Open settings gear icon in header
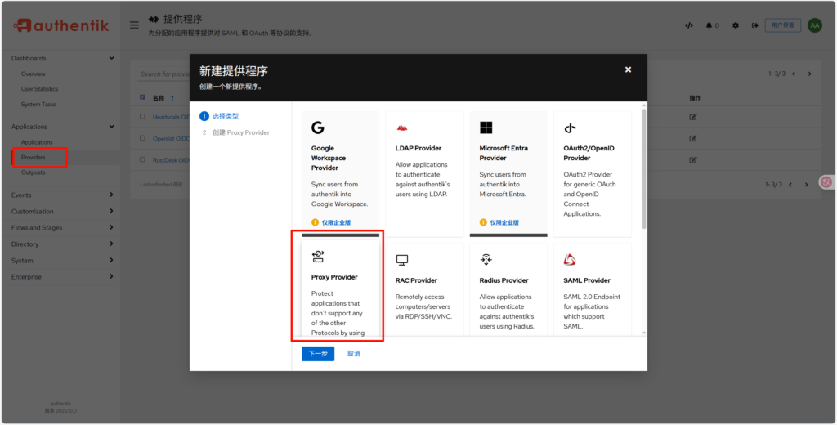837x425 pixels. pyautogui.click(x=736, y=25)
